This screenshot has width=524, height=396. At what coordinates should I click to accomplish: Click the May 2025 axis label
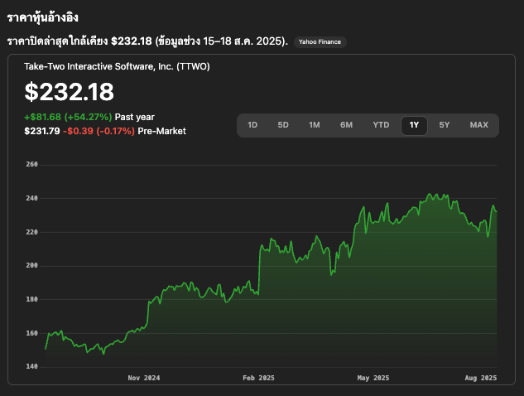[373, 378]
